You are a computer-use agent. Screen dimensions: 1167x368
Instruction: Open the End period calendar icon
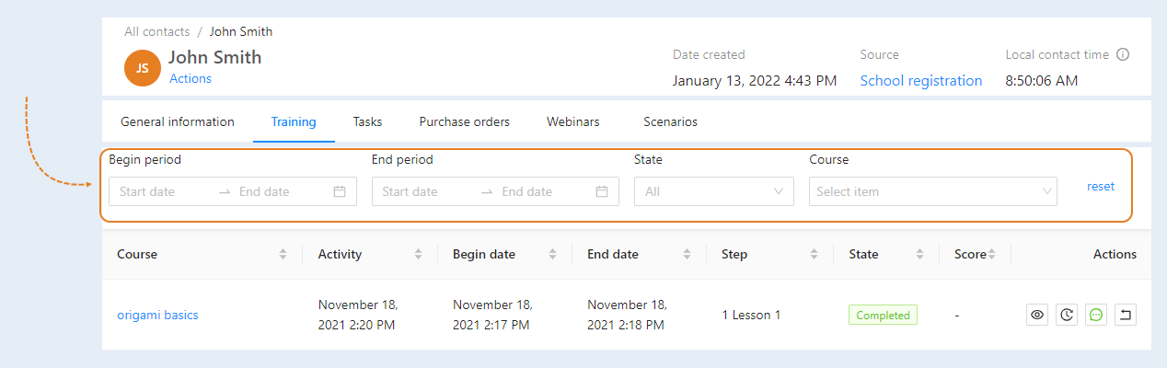pyautogui.click(x=602, y=191)
